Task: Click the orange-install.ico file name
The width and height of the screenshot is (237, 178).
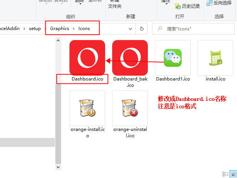Action: pos(88,132)
